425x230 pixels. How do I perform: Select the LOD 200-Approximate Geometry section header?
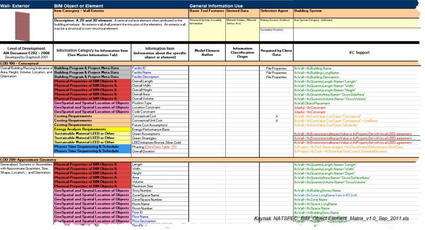[x=28, y=160]
